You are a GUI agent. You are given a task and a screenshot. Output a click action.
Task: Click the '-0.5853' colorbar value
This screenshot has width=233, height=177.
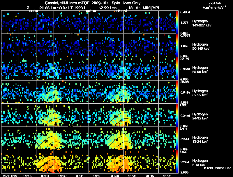[185, 35]
